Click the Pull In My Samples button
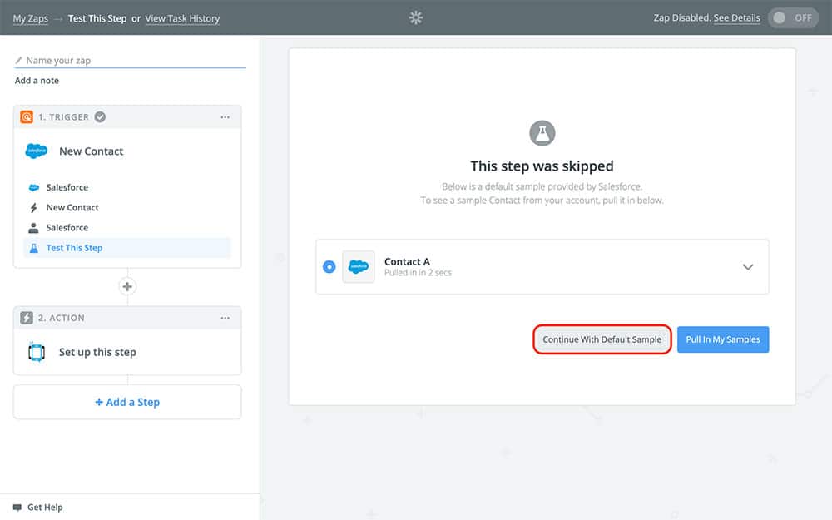This screenshot has height=520, width=832. (722, 339)
